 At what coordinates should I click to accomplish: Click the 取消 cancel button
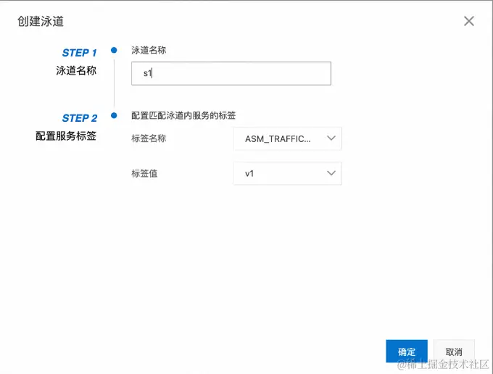454,352
